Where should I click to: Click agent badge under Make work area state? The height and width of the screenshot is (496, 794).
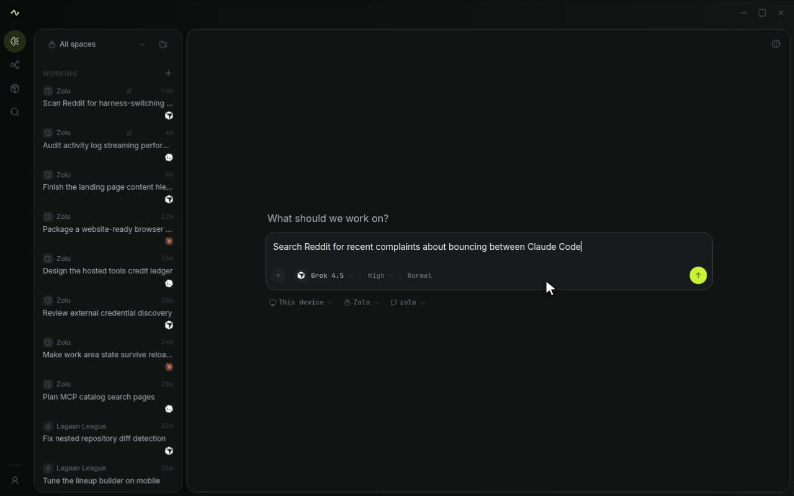tap(169, 367)
